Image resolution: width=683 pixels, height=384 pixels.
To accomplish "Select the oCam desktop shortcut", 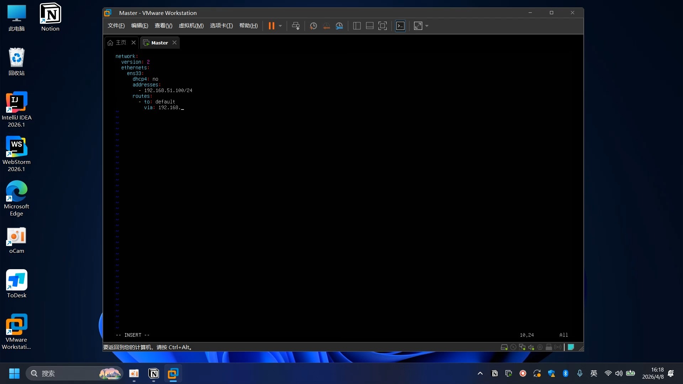I will click(x=16, y=240).
